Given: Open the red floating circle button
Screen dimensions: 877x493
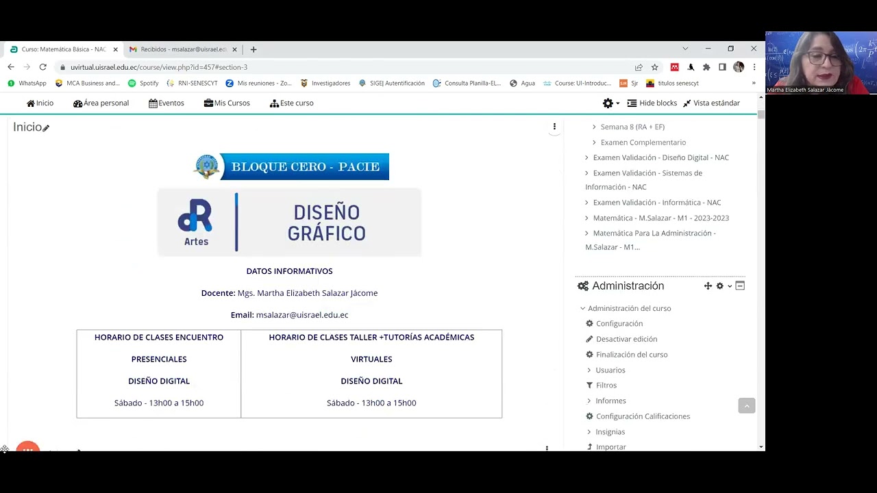Looking at the screenshot, I should pyautogui.click(x=27, y=447).
